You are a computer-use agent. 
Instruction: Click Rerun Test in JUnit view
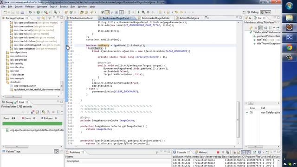[44, 112]
